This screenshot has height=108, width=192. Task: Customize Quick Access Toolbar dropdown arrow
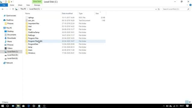coord(11,2)
